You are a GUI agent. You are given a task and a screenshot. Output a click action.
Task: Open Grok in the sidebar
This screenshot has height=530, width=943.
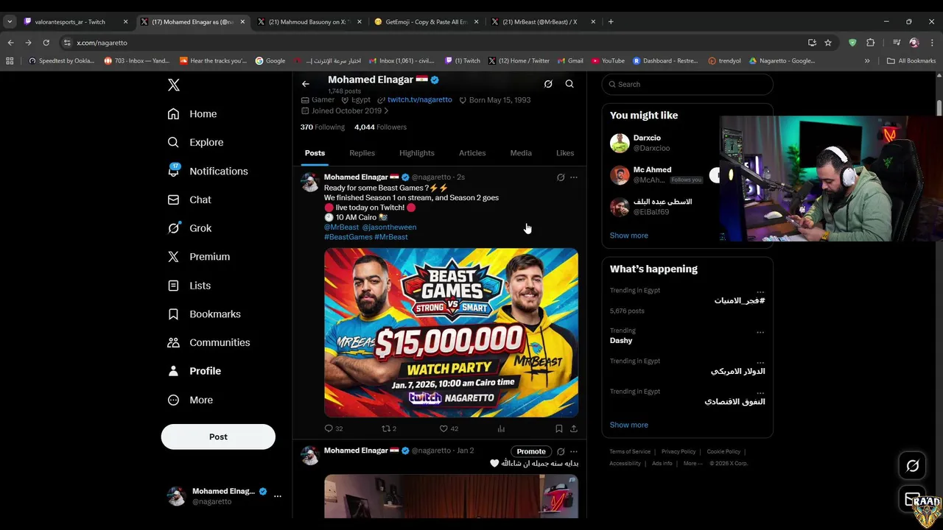coord(189,228)
